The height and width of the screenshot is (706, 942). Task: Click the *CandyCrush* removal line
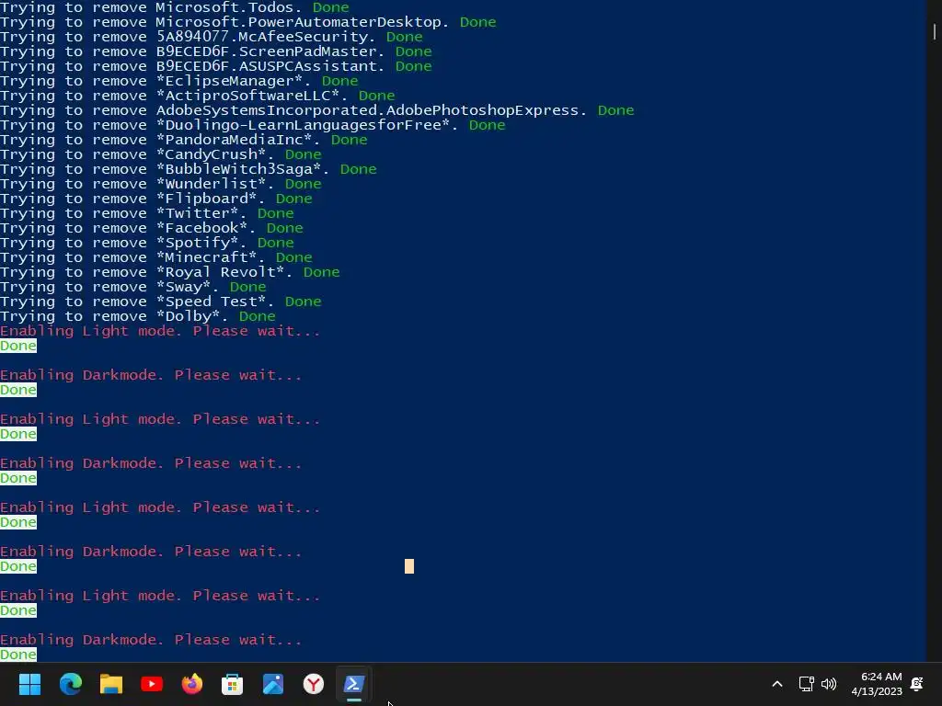(x=161, y=154)
